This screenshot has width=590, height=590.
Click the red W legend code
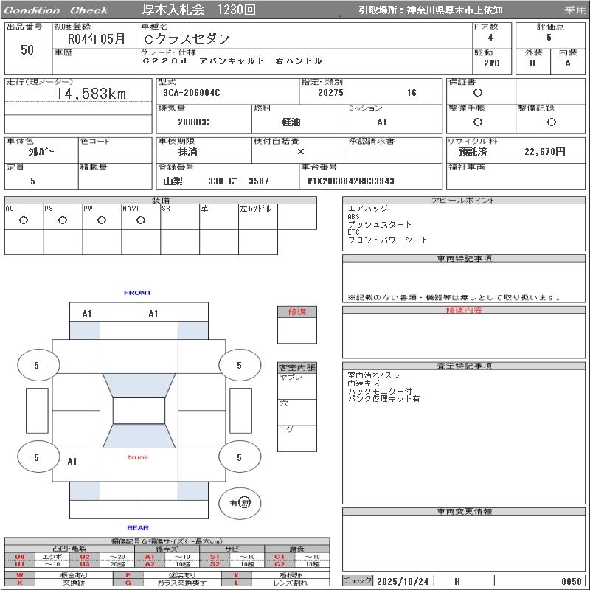(x=20, y=575)
